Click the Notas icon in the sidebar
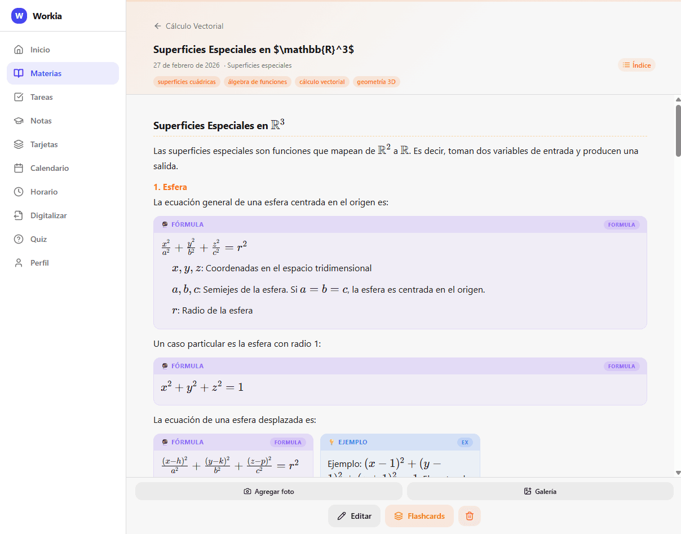Screen dimensions: 681x534 tap(19, 121)
